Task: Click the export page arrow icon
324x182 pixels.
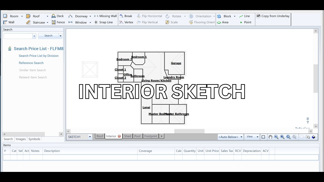Action: [308, 137]
